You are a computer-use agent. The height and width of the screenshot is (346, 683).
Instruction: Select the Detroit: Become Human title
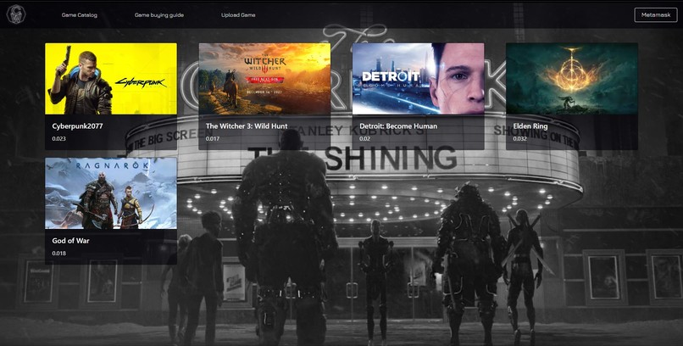[398, 126]
